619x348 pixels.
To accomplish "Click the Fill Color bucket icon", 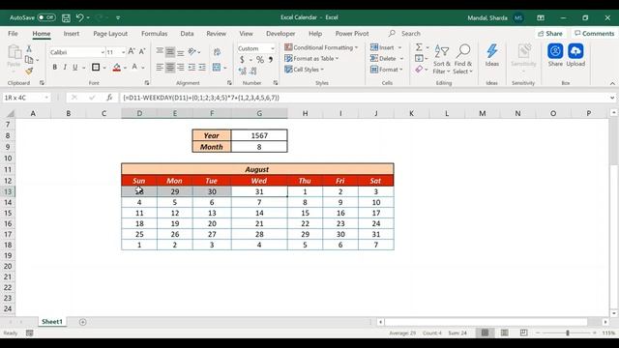I will click(116, 68).
